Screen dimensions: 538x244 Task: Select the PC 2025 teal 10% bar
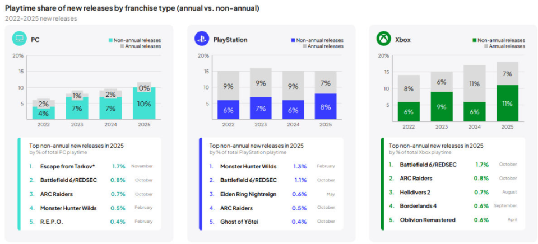pos(145,103)
